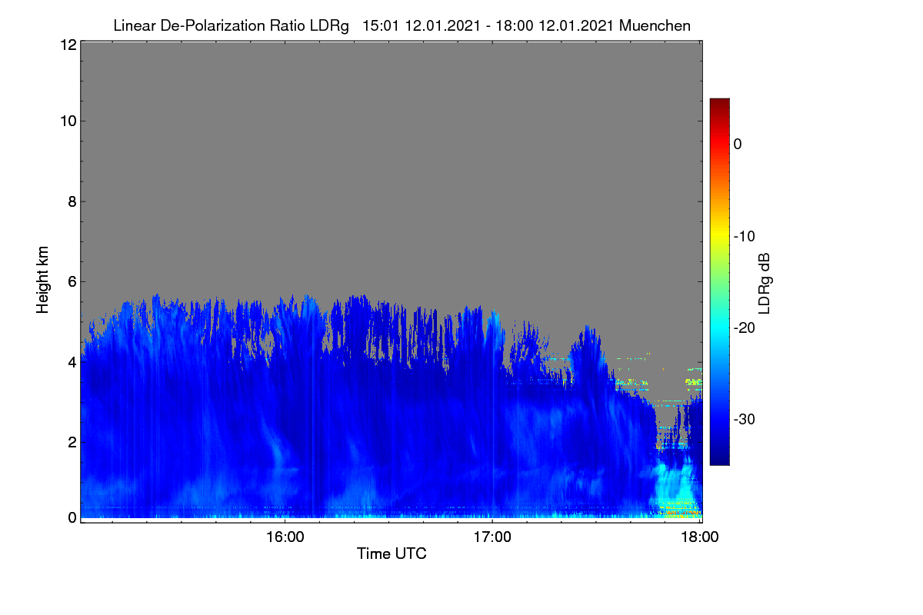Viewport: 923px width, 615px height.
Task: Click the station name 'Muenchen' in title
Action: click(655, 25)
